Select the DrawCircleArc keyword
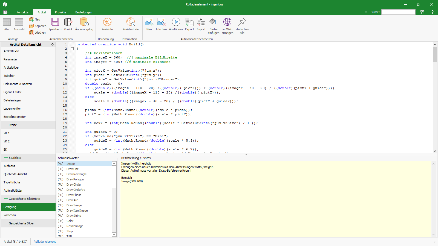The image size is (438, 246). [x=84, y=190]
